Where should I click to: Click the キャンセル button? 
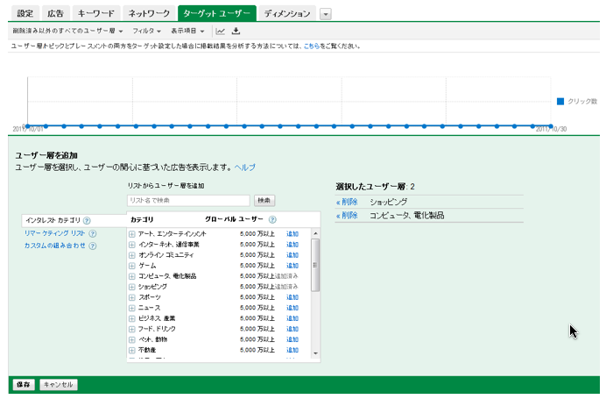59,385
